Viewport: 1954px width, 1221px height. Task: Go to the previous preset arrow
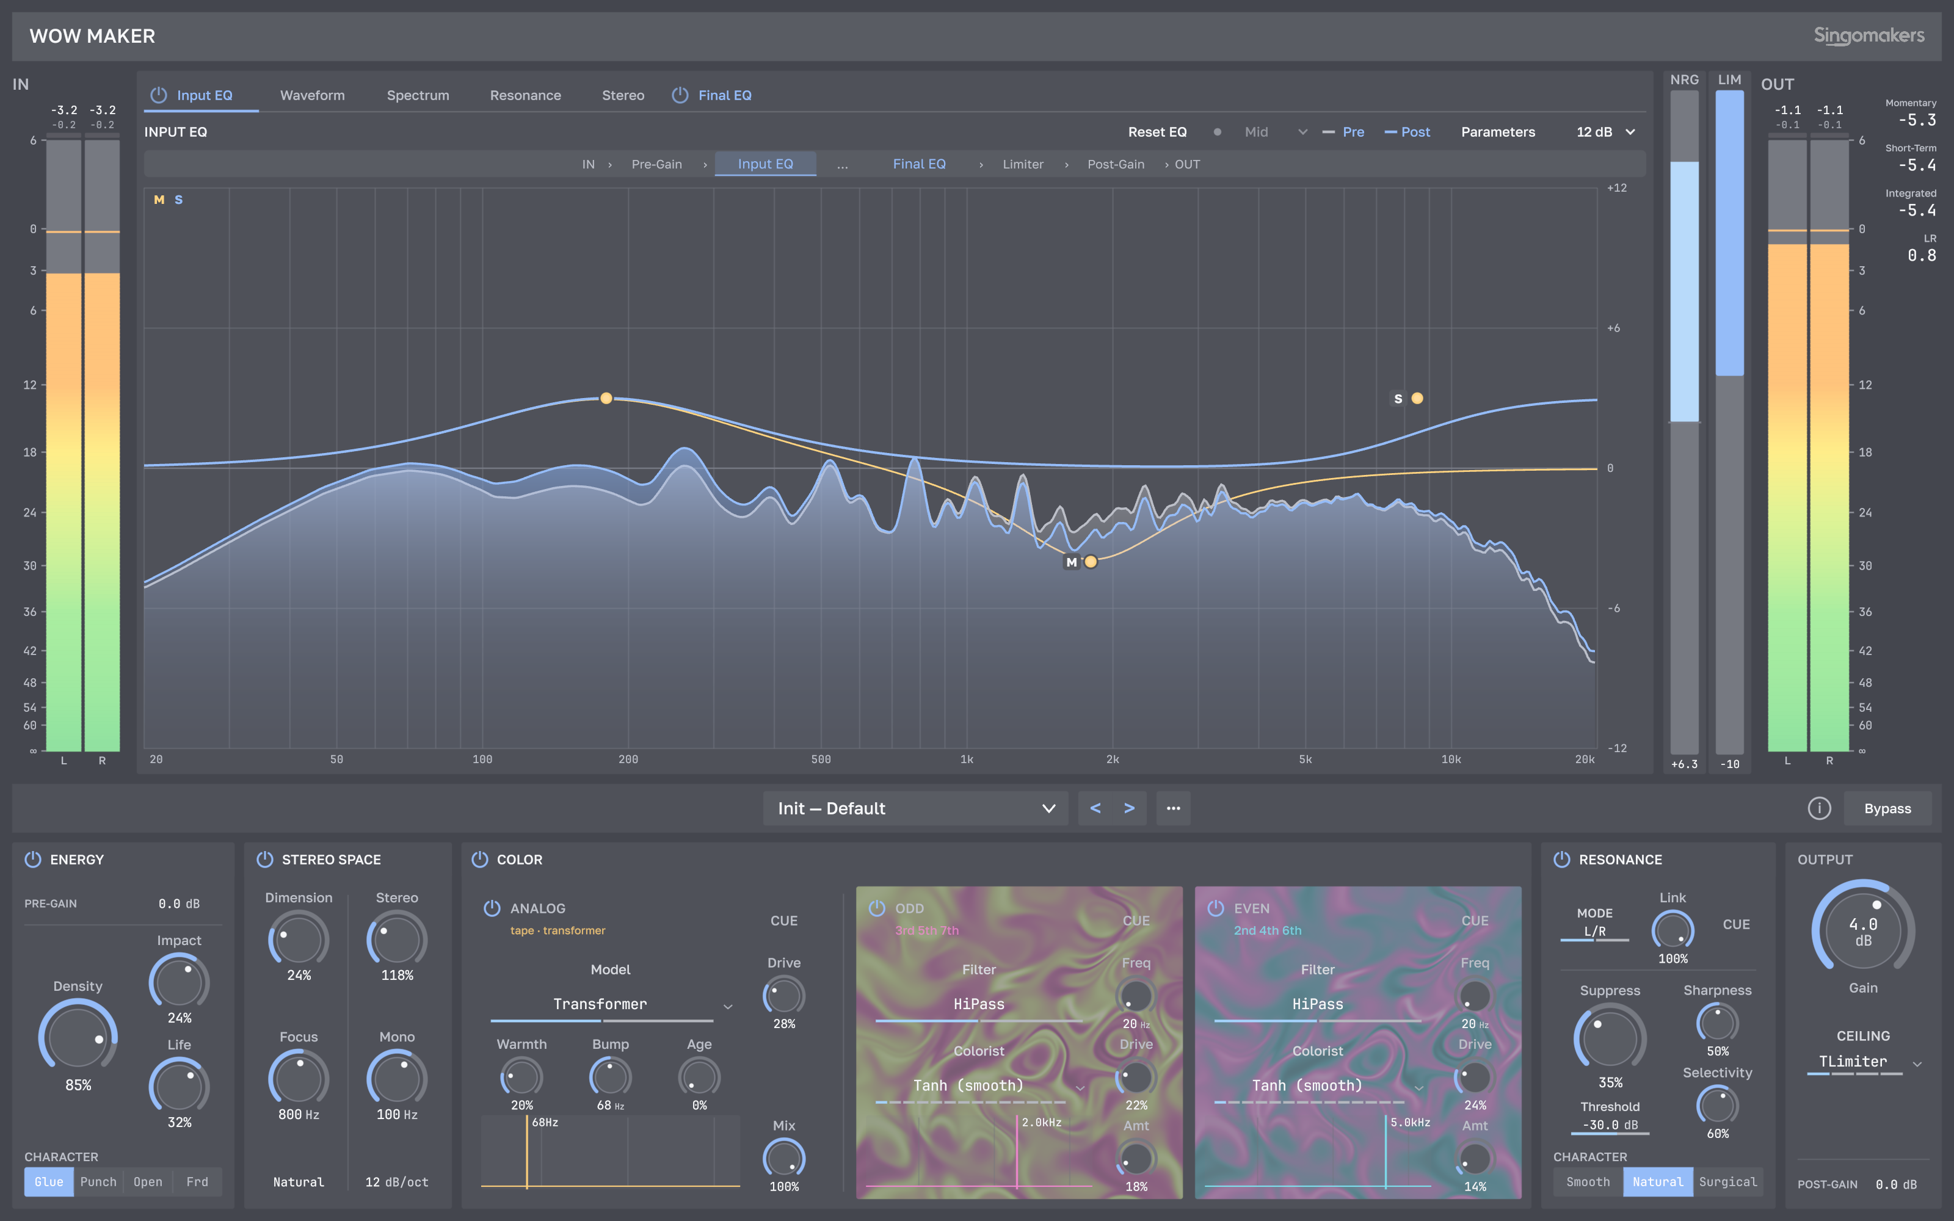pyautogui.click(x=1095, y=808)
